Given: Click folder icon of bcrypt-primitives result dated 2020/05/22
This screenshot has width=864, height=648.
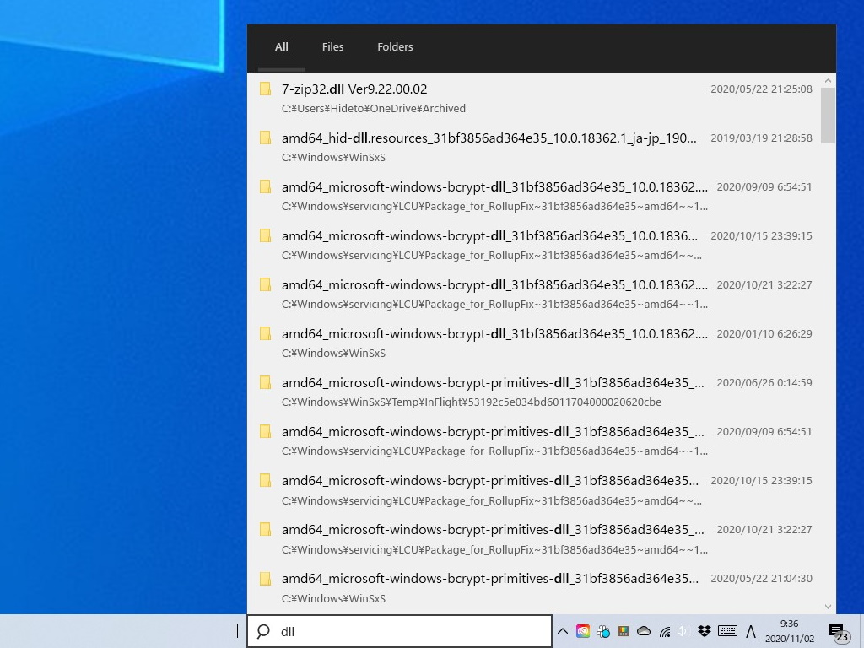Looking at the screenshot, I should pos(265,579).
